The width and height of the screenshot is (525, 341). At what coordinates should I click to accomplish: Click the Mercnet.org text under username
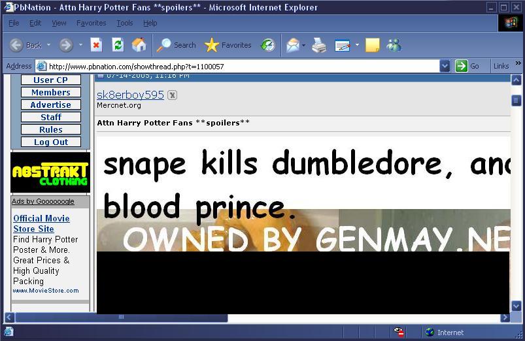click(119, 105)
